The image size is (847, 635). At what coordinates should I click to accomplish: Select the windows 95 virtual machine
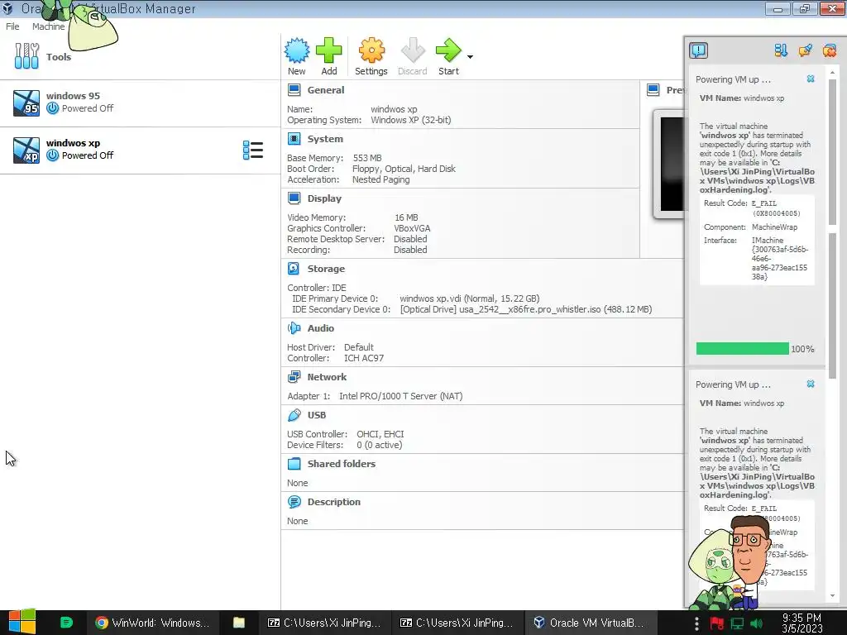(140, 103)
